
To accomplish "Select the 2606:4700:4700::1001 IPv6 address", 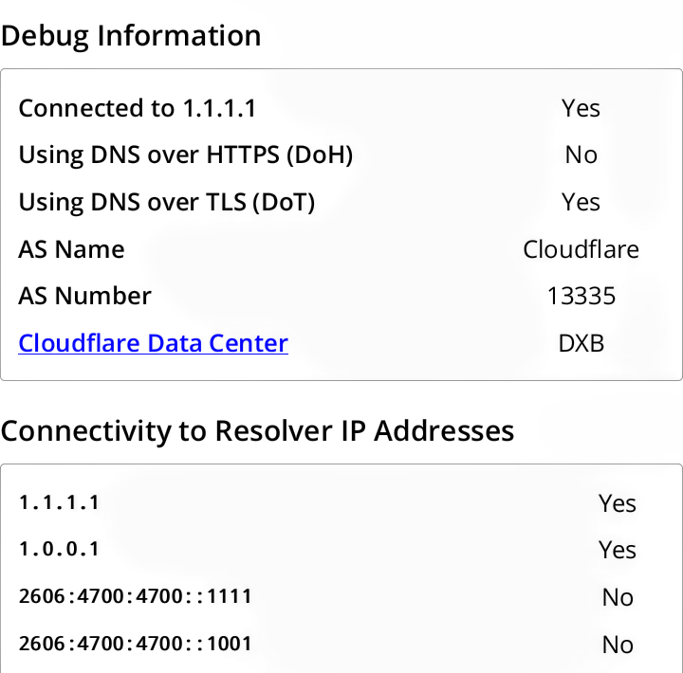I will [x=135, y=644].
